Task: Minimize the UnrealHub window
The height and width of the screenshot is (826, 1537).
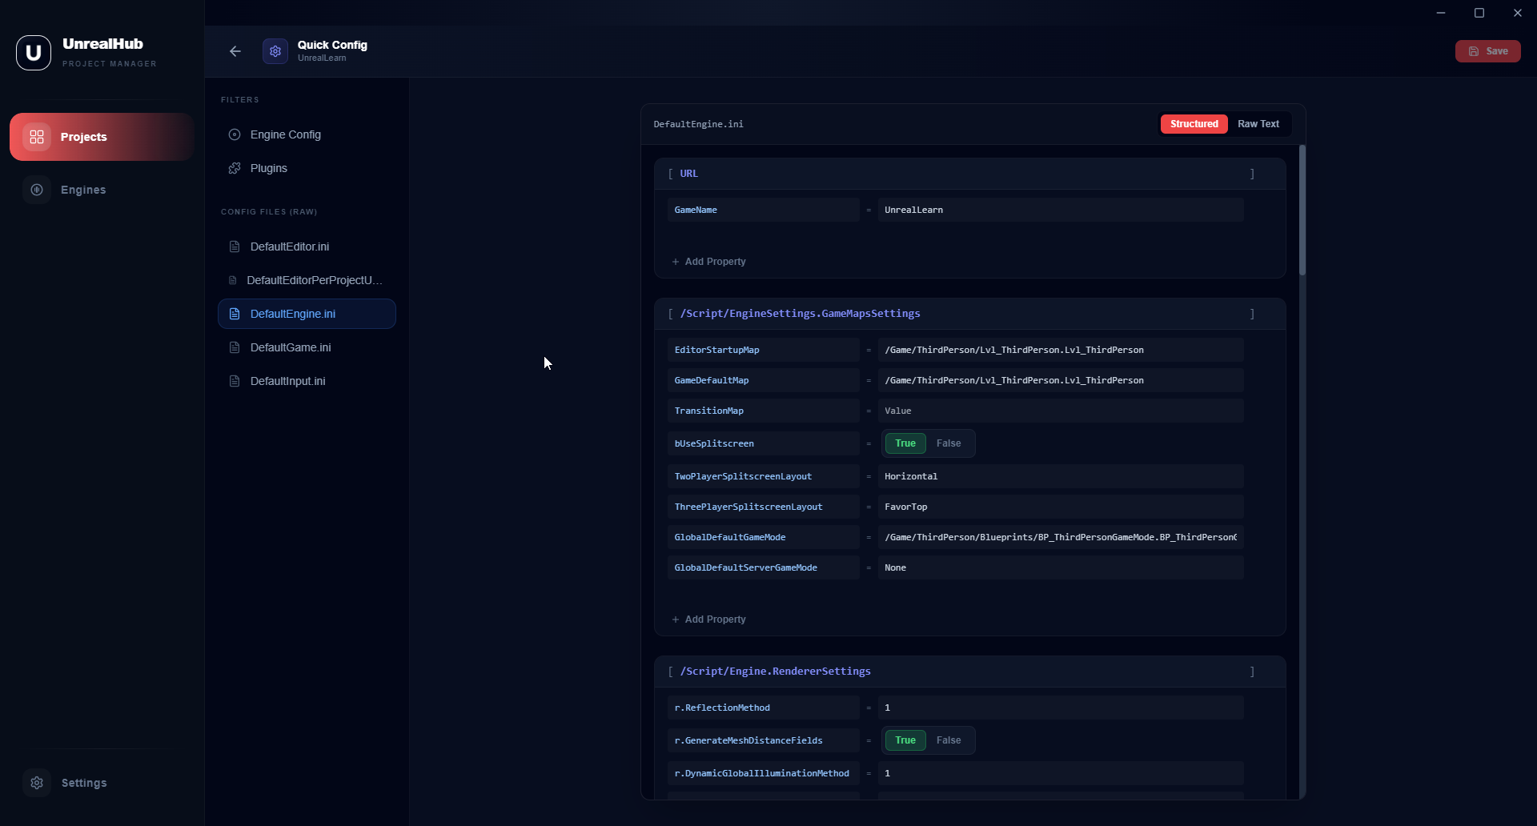Action: coord(1441,13)
